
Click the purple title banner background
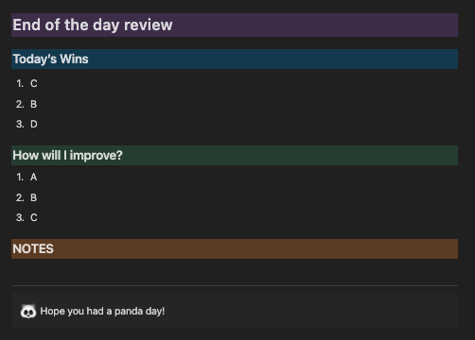coord(315,25)
